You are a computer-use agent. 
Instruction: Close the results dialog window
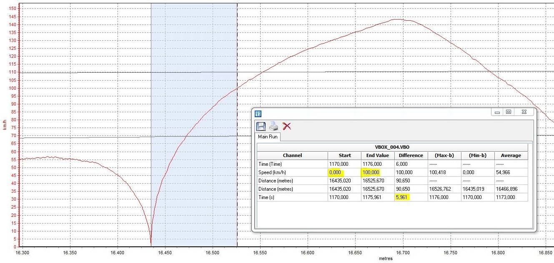[524, 112]
